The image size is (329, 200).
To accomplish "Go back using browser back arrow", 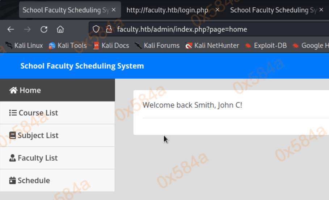I will [x=11, y=29].
